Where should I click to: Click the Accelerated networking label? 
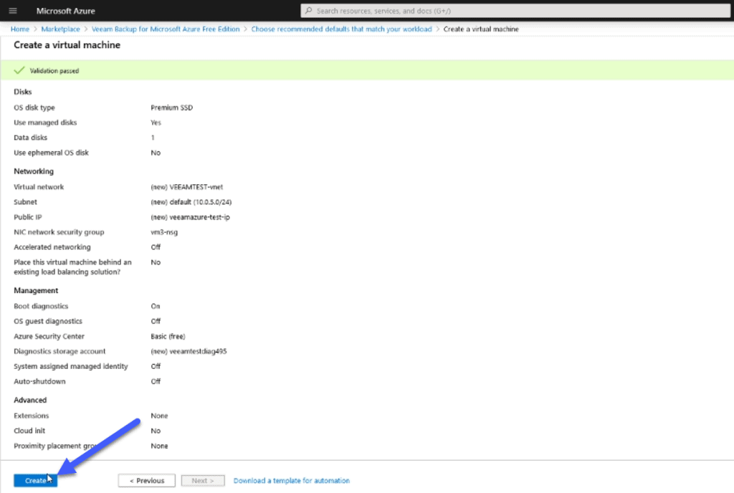[52, 247]
